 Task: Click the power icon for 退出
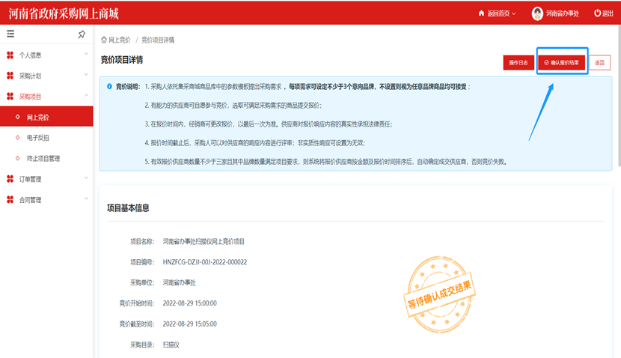[597, 13]
